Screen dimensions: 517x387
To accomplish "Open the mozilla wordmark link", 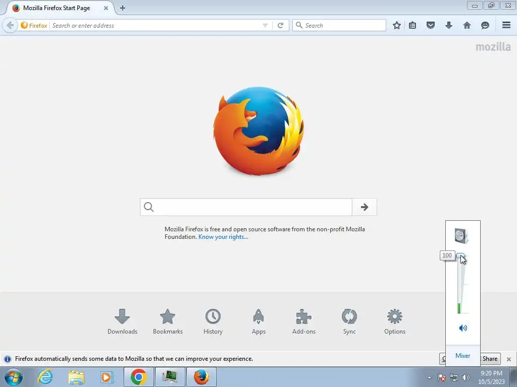I will [x=493, y=47].
